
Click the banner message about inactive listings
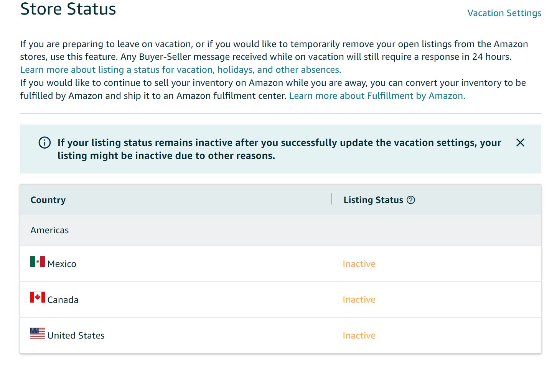pos(279,149)
